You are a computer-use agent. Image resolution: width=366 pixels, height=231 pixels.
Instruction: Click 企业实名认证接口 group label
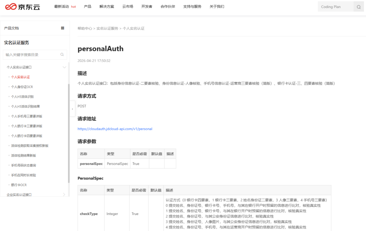(x=19, y=195)
